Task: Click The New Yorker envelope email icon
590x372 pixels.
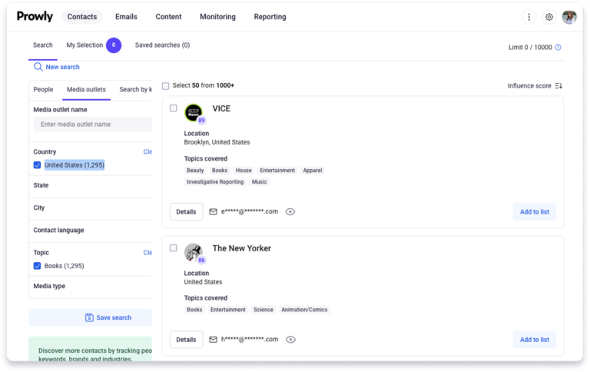Action: pos(214,339)
